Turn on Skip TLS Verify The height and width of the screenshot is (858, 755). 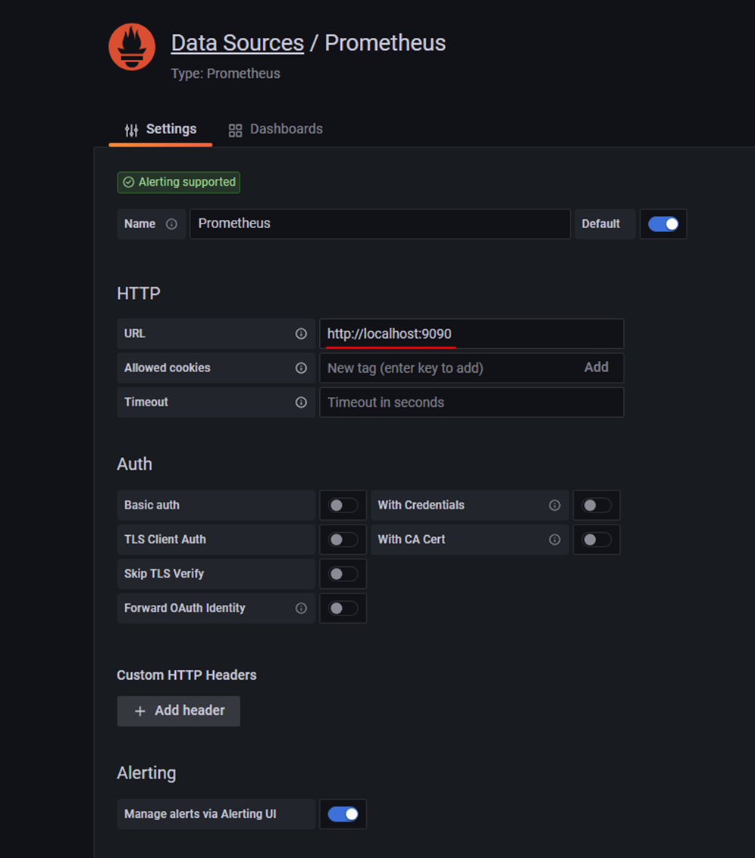(343, 575)
